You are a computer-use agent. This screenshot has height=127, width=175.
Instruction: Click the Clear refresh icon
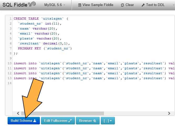coord(123,5)
